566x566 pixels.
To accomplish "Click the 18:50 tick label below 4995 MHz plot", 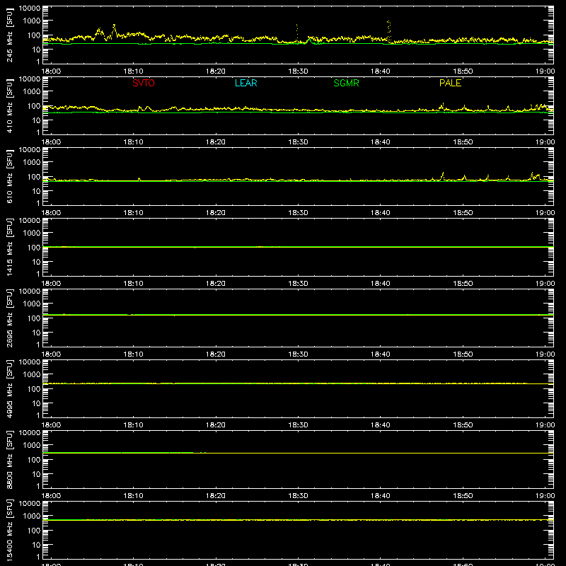I will coord(463,425).
